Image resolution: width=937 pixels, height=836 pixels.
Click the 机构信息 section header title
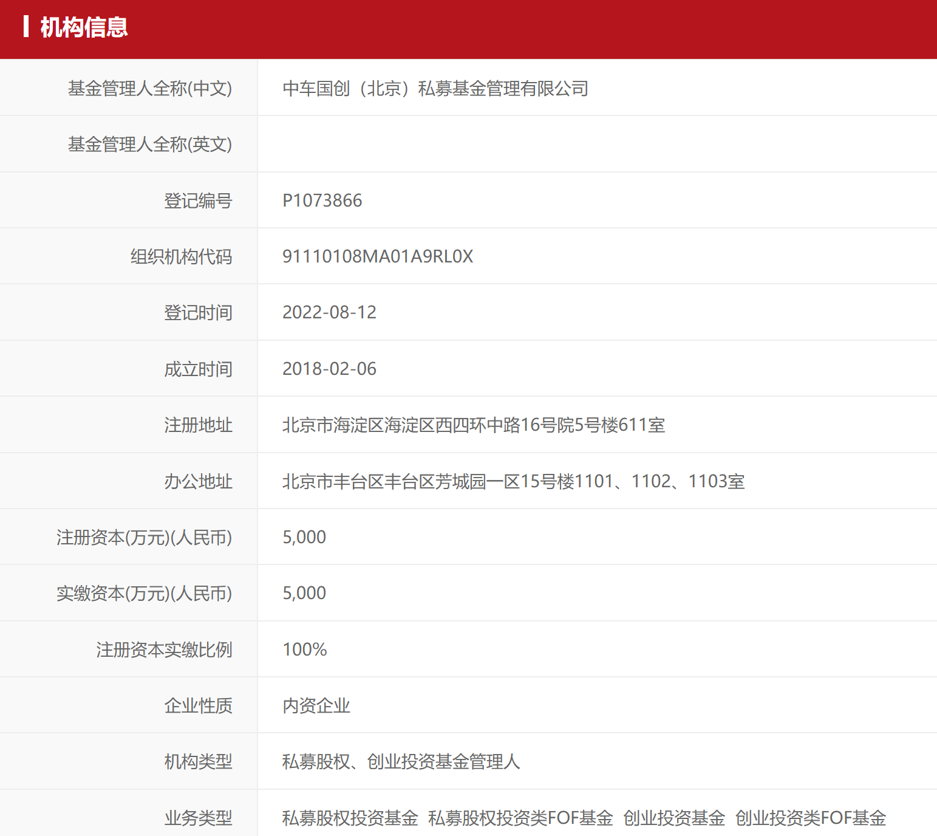pos(84,27)
